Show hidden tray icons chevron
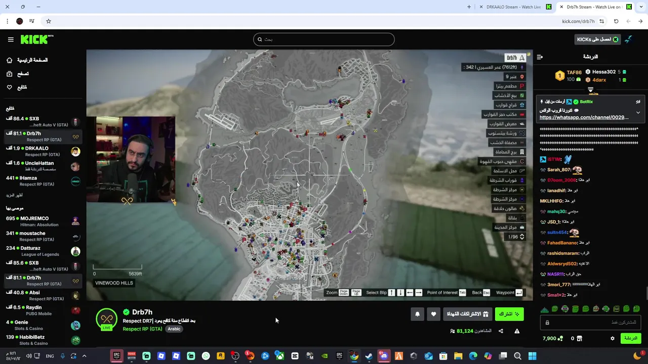This screenshot has height=364, width=648. point(84,356)
